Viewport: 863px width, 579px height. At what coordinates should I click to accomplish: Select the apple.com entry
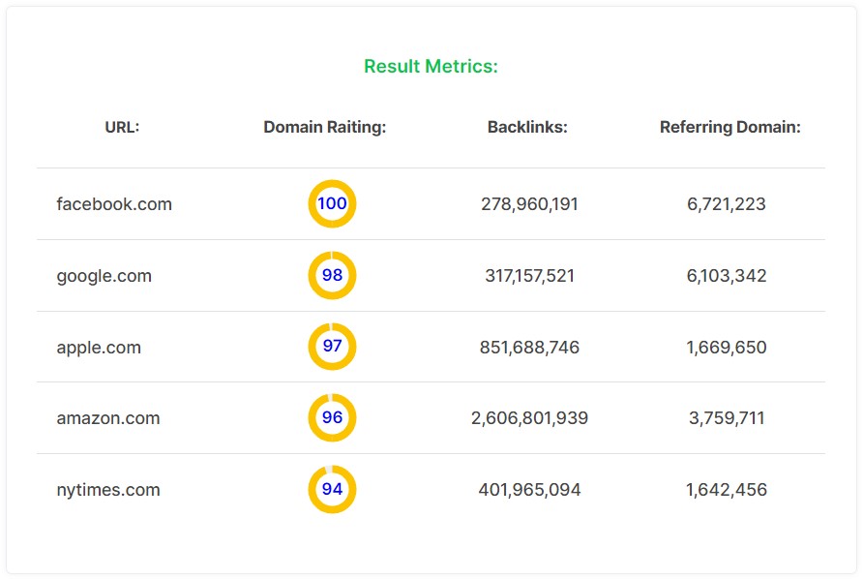(101, 347)
